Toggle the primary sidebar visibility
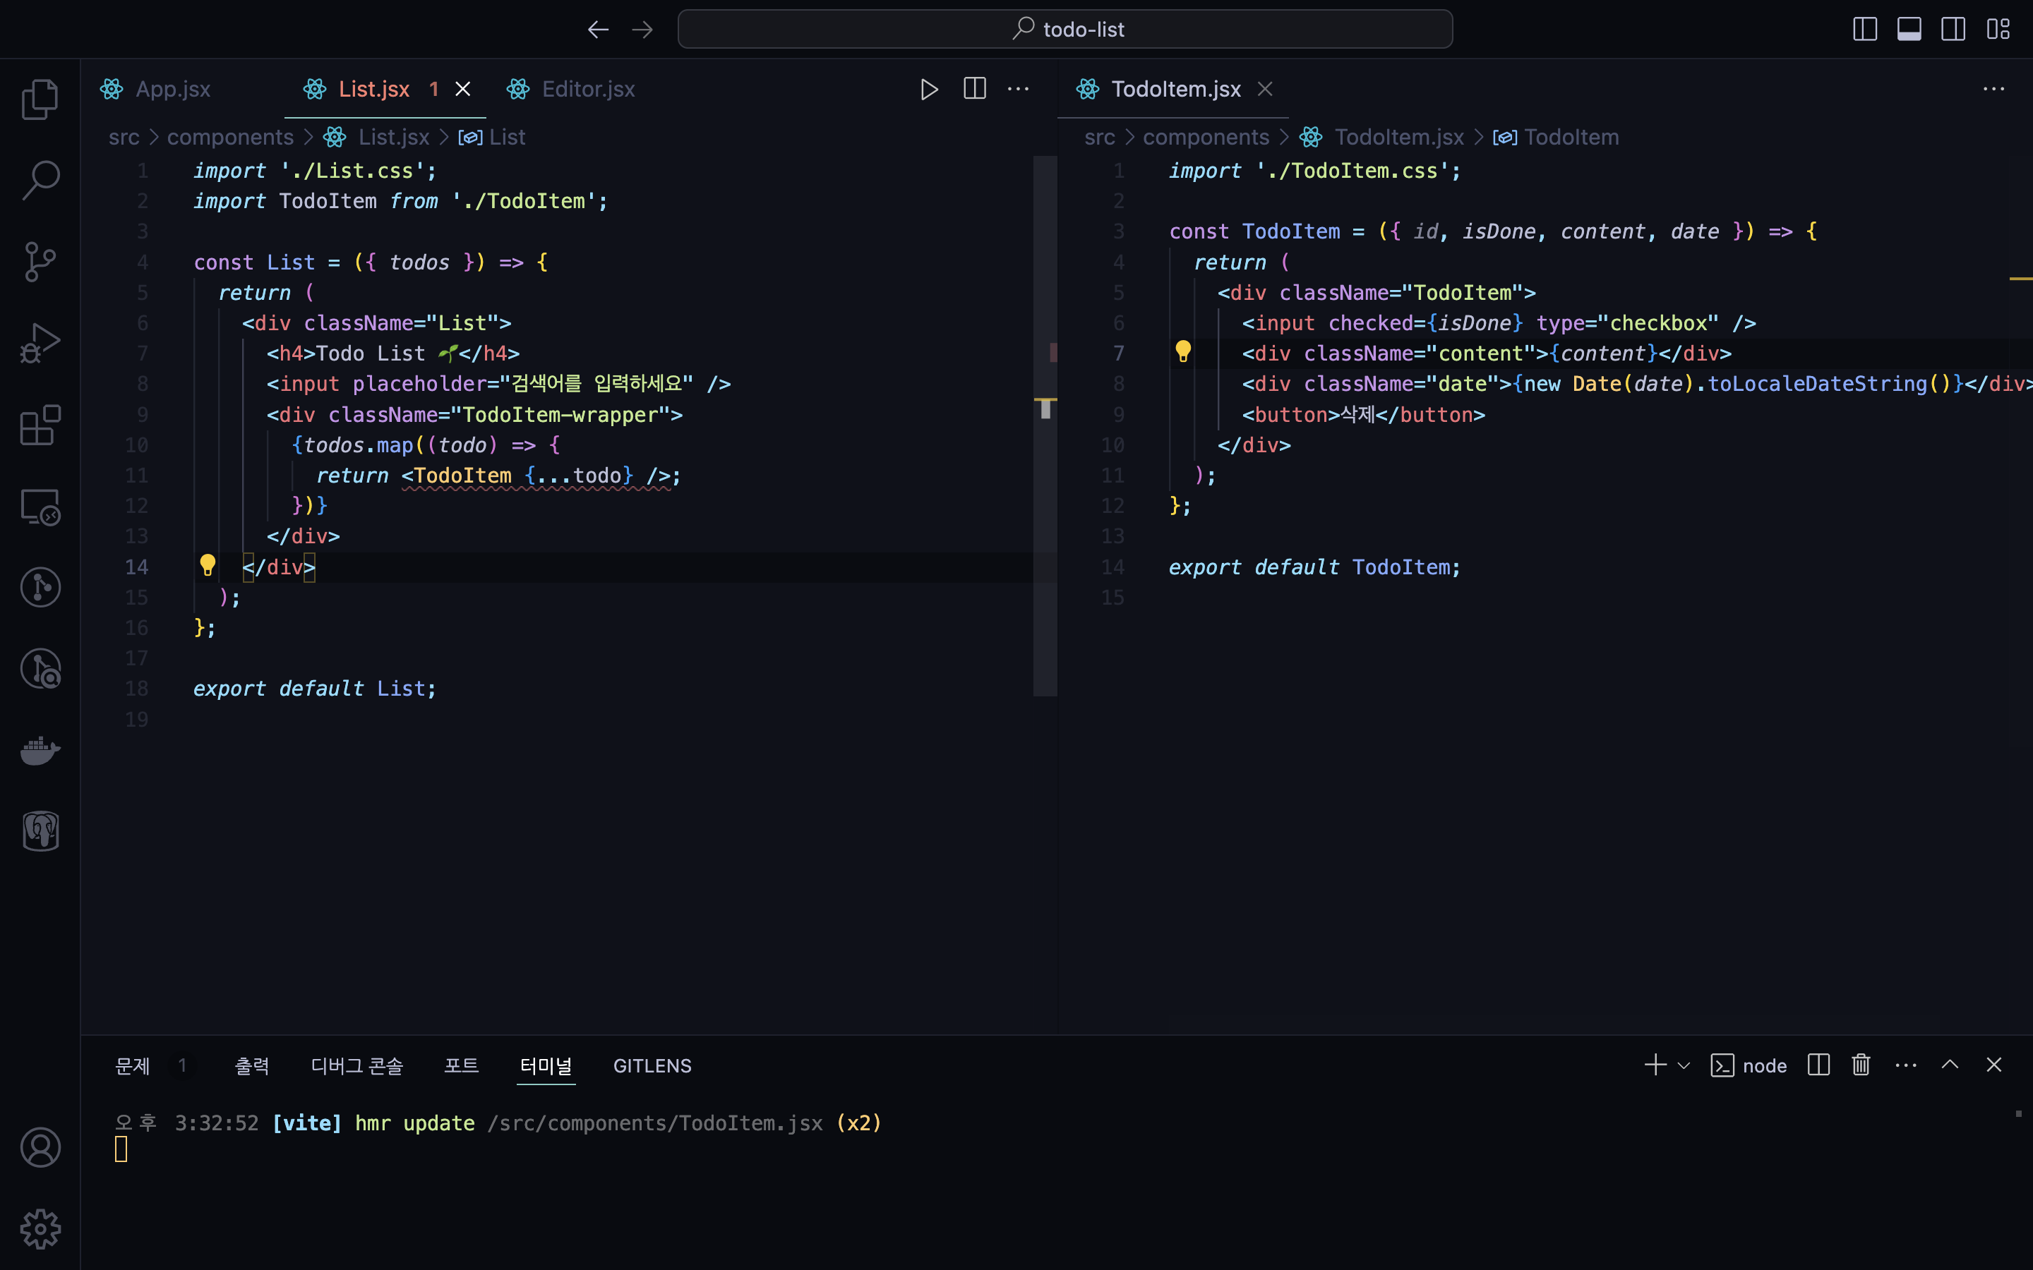This screenshot has height=1270, width=2033. point(1864,30)
